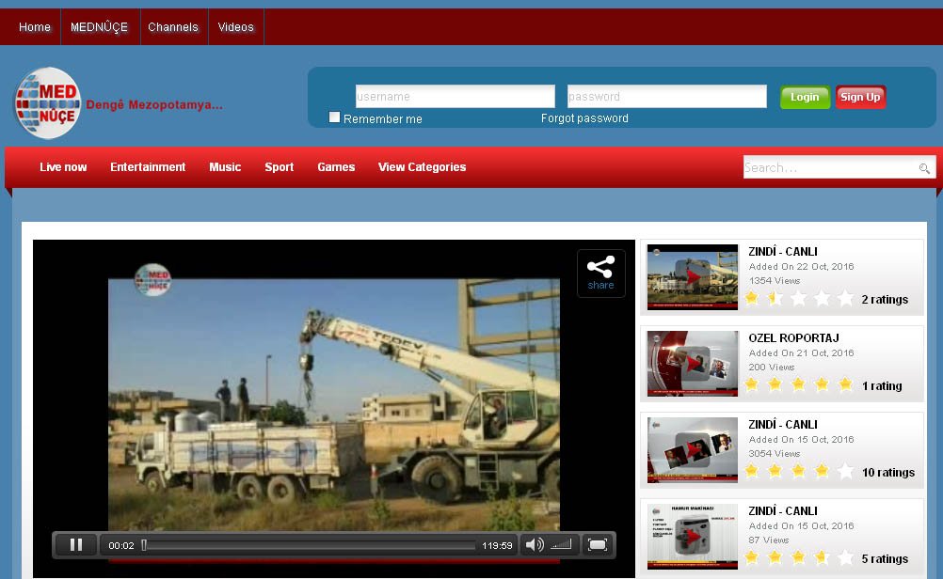Screen dimensions: 943x579
Task: Select the Entertainment category
Action: click(x=148, y=167)
